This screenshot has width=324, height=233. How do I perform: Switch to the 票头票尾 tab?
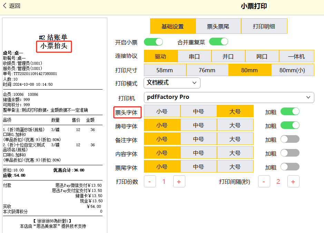coord(218,26)
